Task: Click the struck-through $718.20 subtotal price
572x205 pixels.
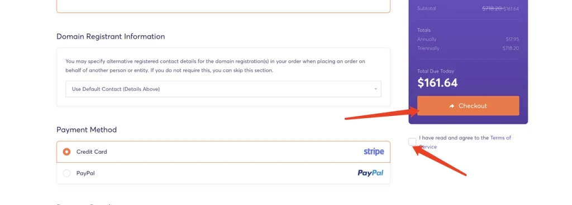Action: (x=492, y=9)
